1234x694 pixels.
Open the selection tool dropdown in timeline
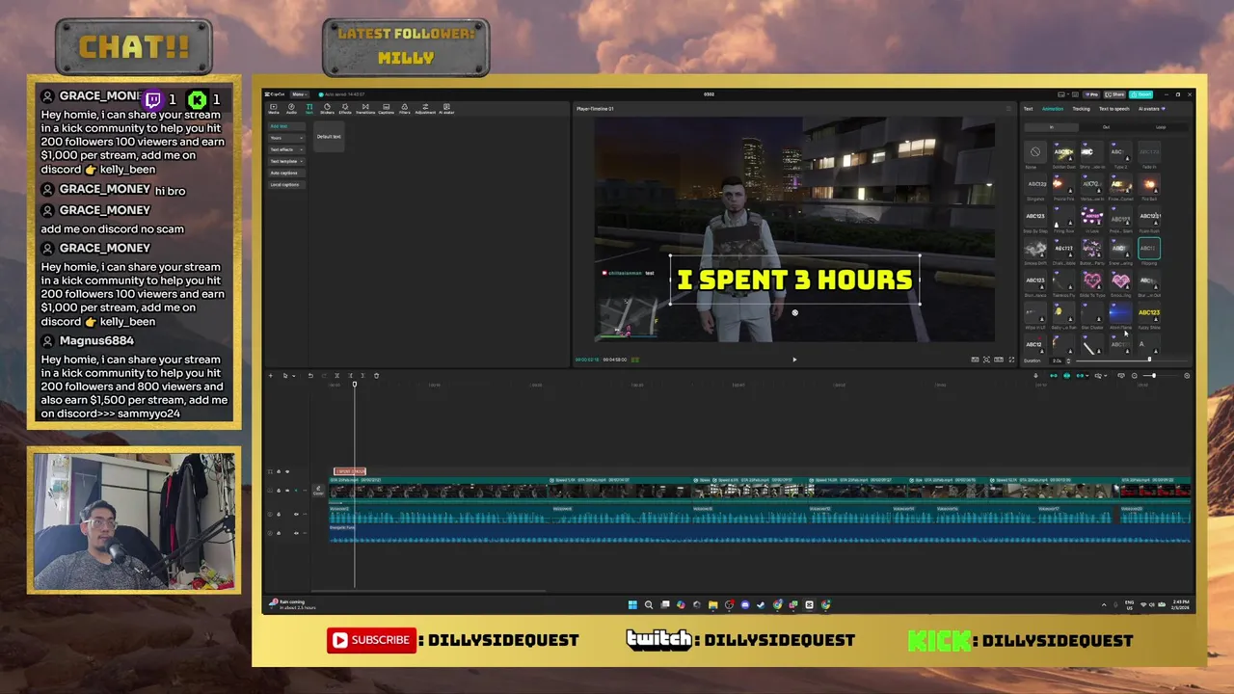(293, 376)
